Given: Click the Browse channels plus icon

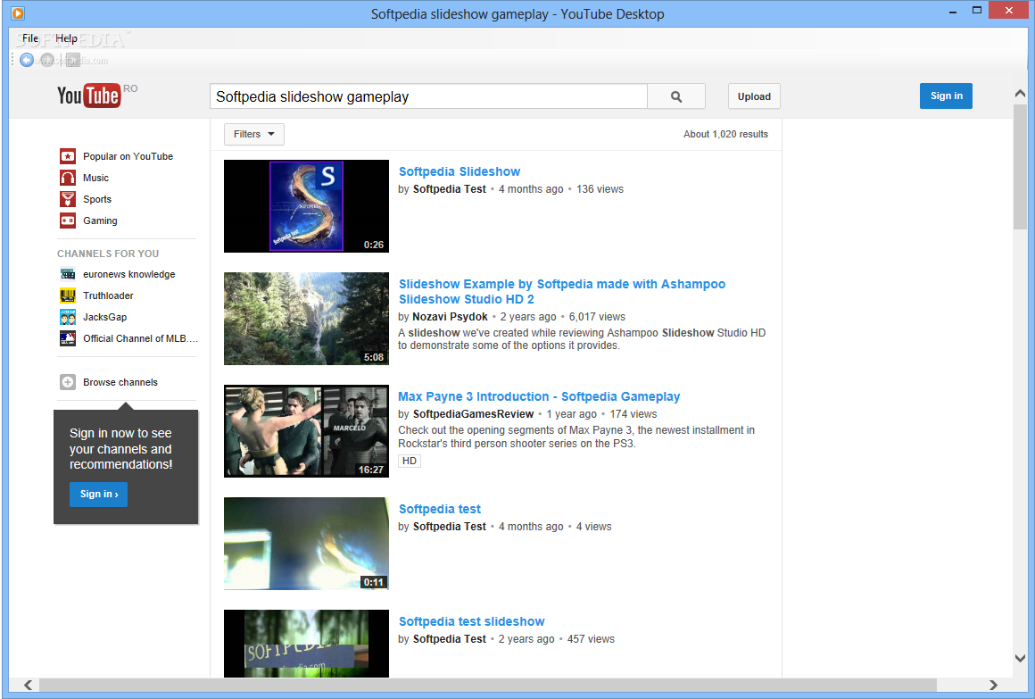Looking at the screenshot, I should coord(67,382).
